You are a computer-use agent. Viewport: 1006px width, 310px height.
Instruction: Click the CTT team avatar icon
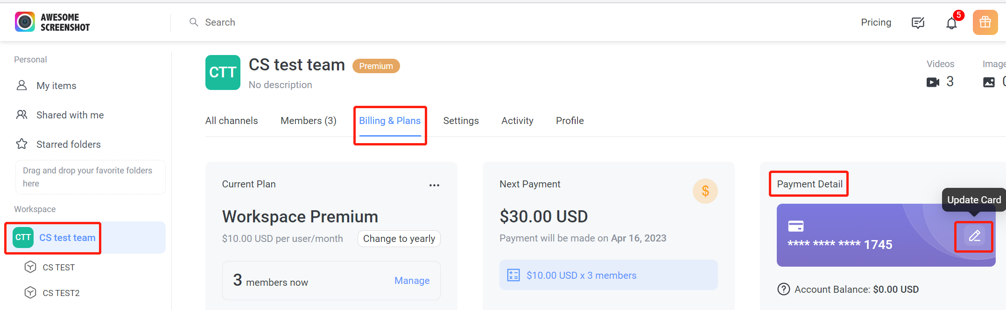[223, 72]
